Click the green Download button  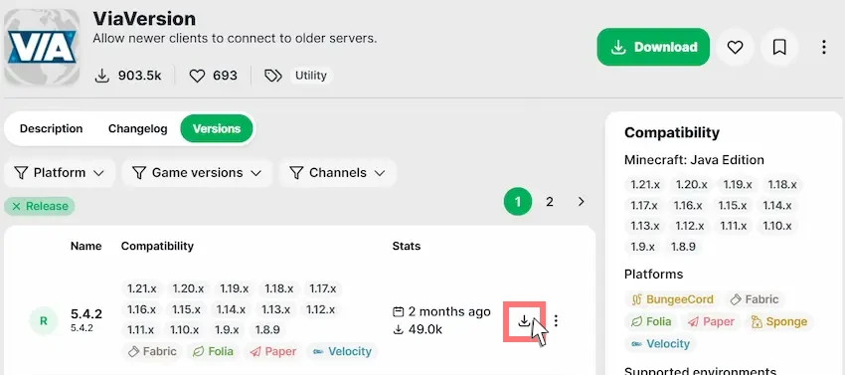click(653, 47)
